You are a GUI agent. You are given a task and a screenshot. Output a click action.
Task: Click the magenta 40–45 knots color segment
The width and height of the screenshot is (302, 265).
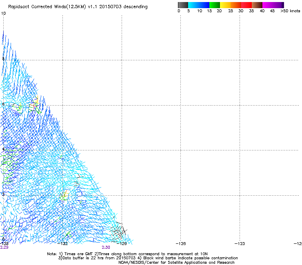tap(268, 5)
